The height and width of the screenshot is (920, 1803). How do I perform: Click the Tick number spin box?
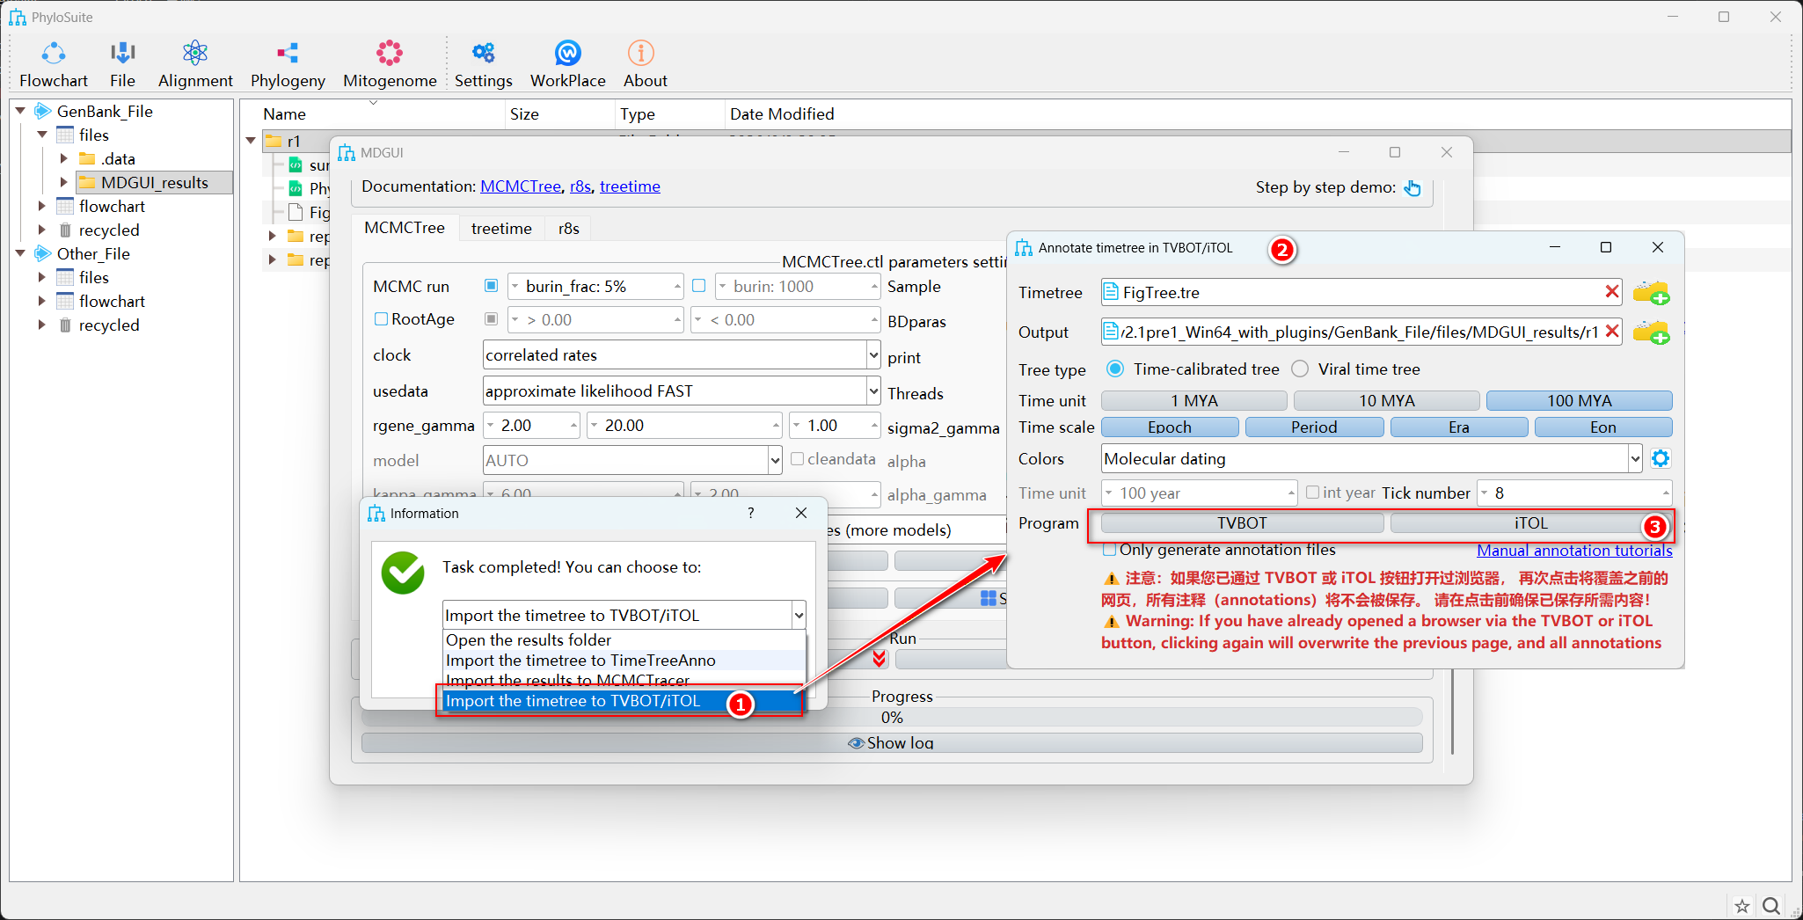tap(1574, 493)
